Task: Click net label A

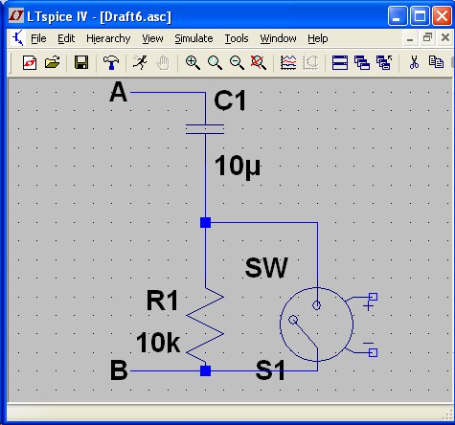Action: [x=119, y=92]
